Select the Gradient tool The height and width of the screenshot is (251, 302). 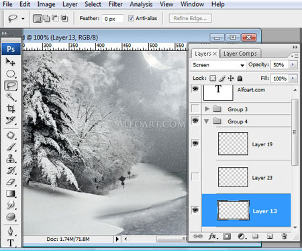point(10,193)
